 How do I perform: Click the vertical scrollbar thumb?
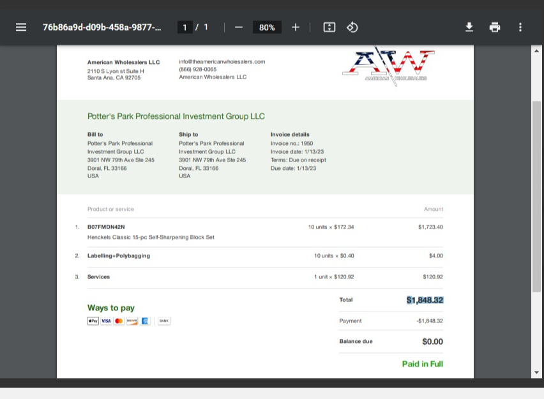537,197
